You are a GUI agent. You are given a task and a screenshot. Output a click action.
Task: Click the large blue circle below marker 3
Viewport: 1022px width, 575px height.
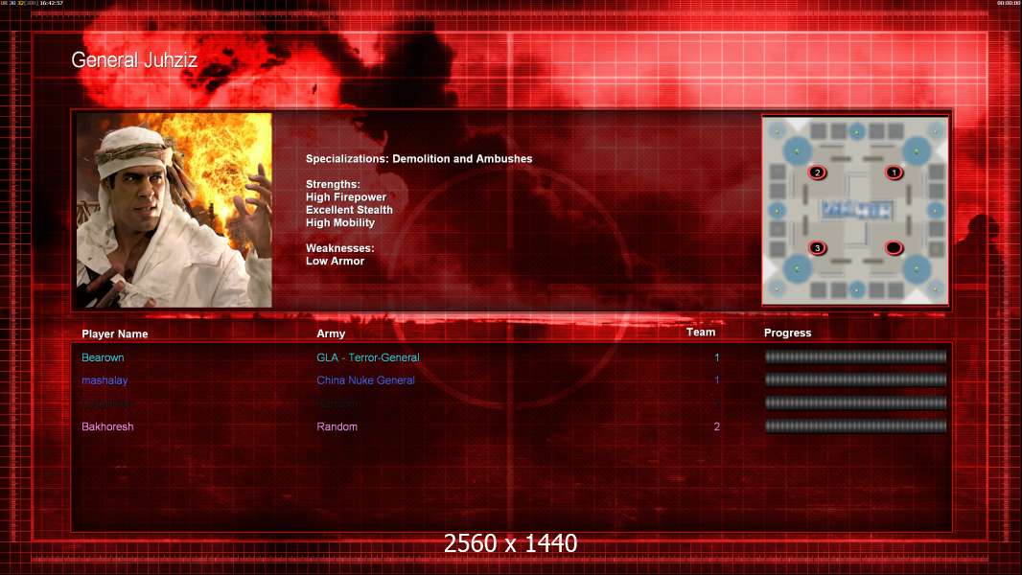click(x=797, y=269)
